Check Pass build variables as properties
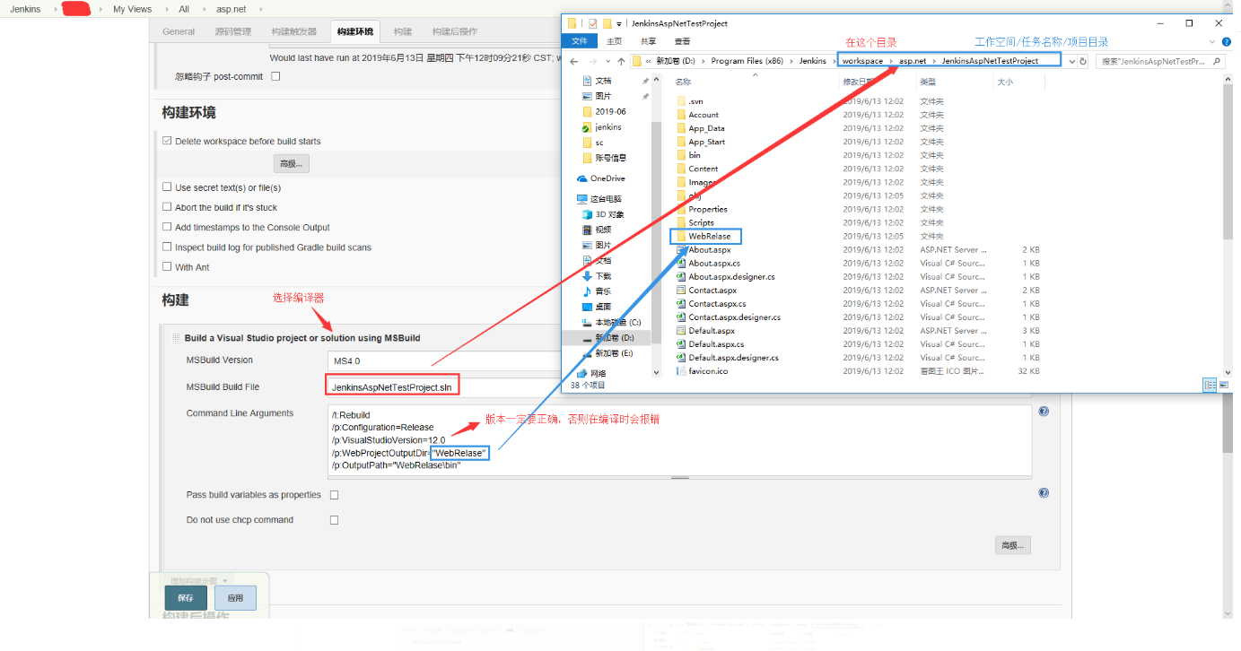Viewport: 1241px width, 651px height. [x=335, y=495]
